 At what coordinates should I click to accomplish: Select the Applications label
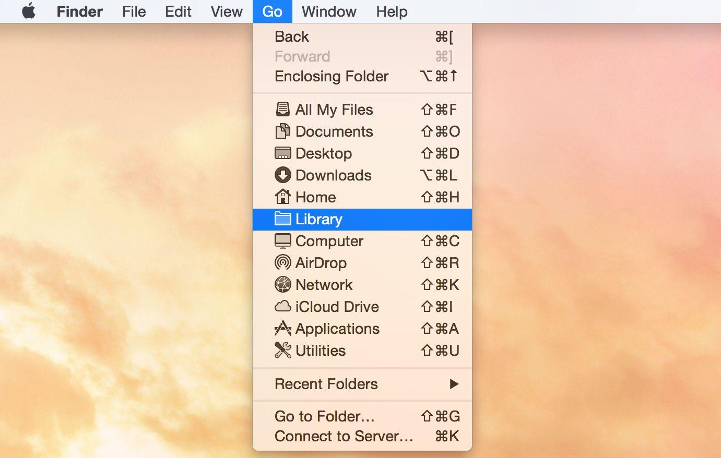[x=338, y=329]
